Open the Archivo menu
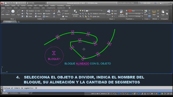 [7, 6]
